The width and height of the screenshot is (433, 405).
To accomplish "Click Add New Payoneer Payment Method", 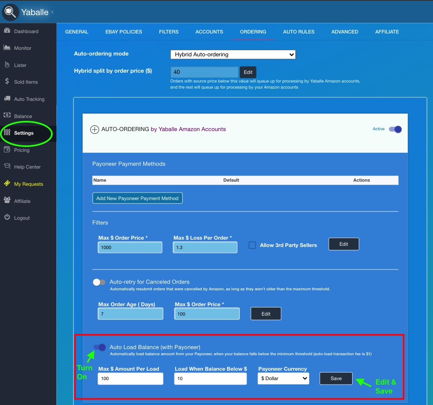I will tap(137, 198).
